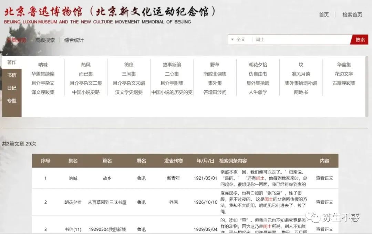
Task: Open the 彷徨 collection
Action: [x=129, y=65]
